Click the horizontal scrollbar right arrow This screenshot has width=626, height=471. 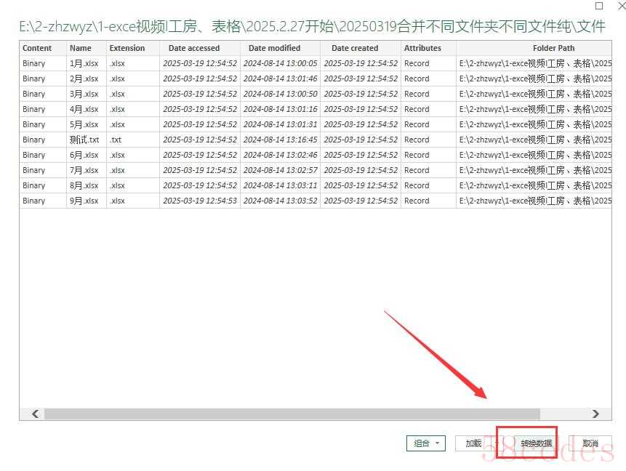coord(595,414)
